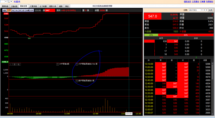Select the 13:10:09 trade row
Image resolution: width=215 pixels, height=118 pixels.
(x=177, y=64)
